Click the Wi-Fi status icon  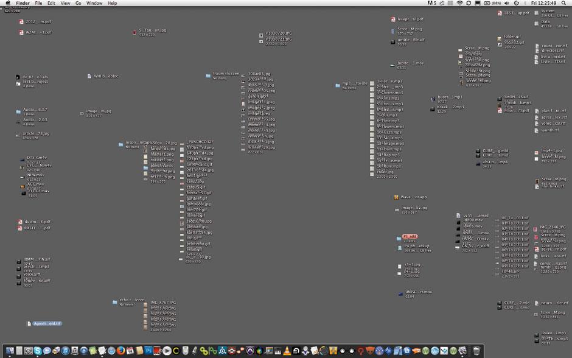[459, 3]
